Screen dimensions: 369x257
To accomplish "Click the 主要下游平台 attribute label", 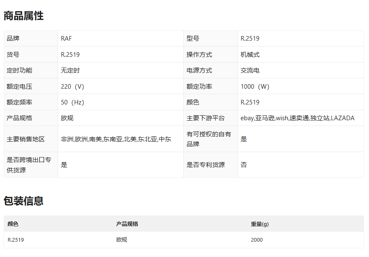I will pos(205,118).
